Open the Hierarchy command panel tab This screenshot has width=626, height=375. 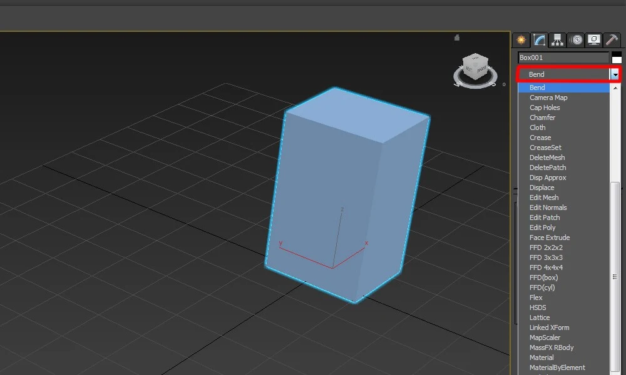point(557,40)
